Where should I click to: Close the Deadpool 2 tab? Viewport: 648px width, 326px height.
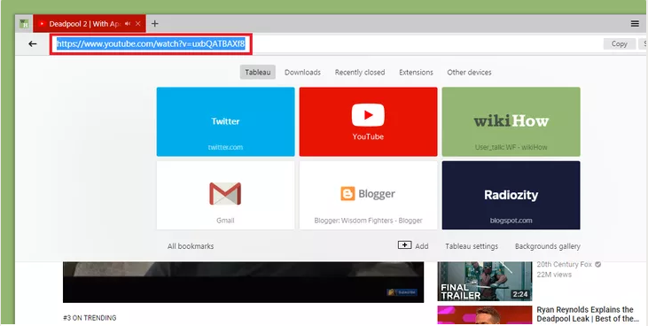click(x=138, y=24)
